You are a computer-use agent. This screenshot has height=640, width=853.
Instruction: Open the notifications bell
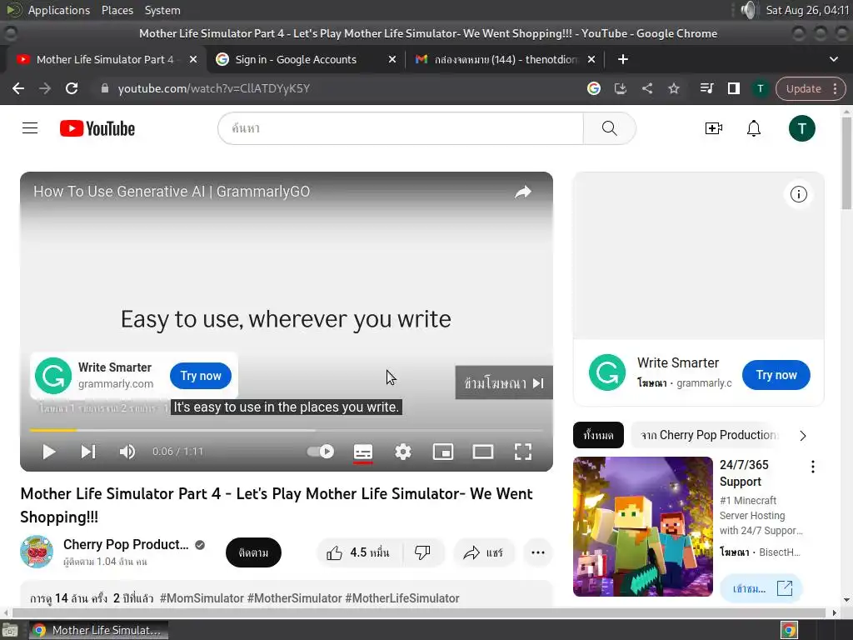coord(753,128)
